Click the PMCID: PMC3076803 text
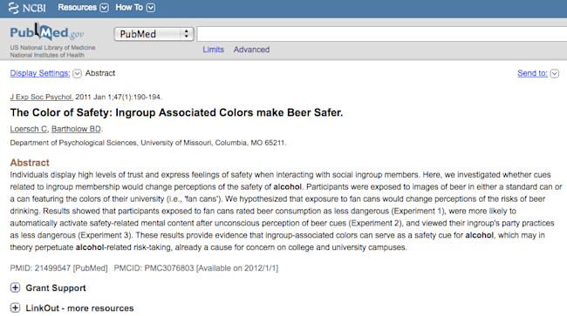Screen dimensions: 567x316 click(154, 268)
